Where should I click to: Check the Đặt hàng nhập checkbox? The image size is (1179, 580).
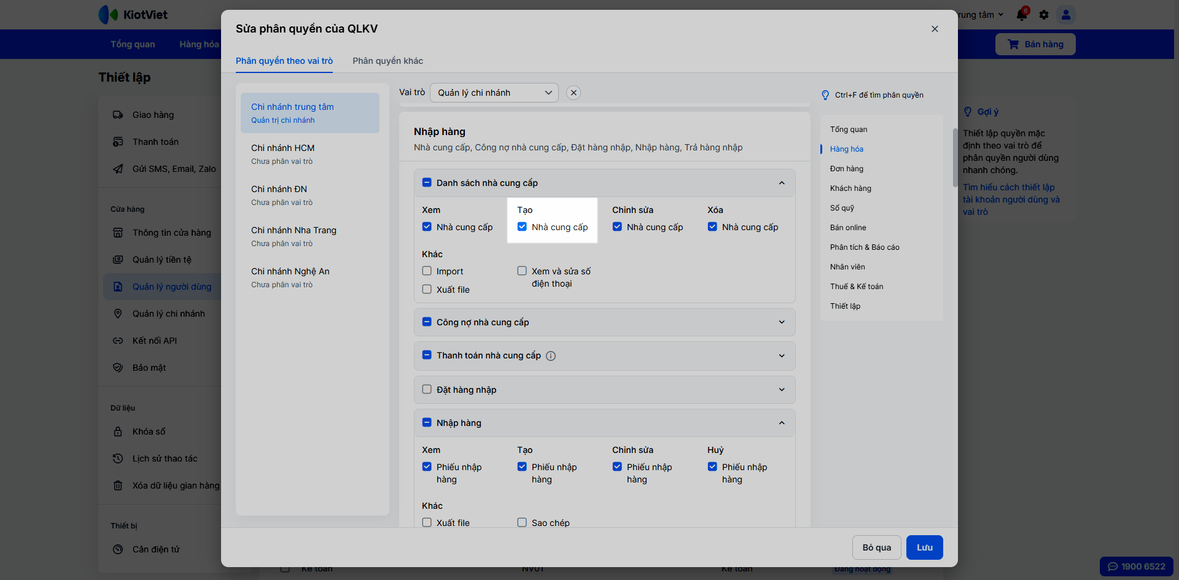(427, 389)
